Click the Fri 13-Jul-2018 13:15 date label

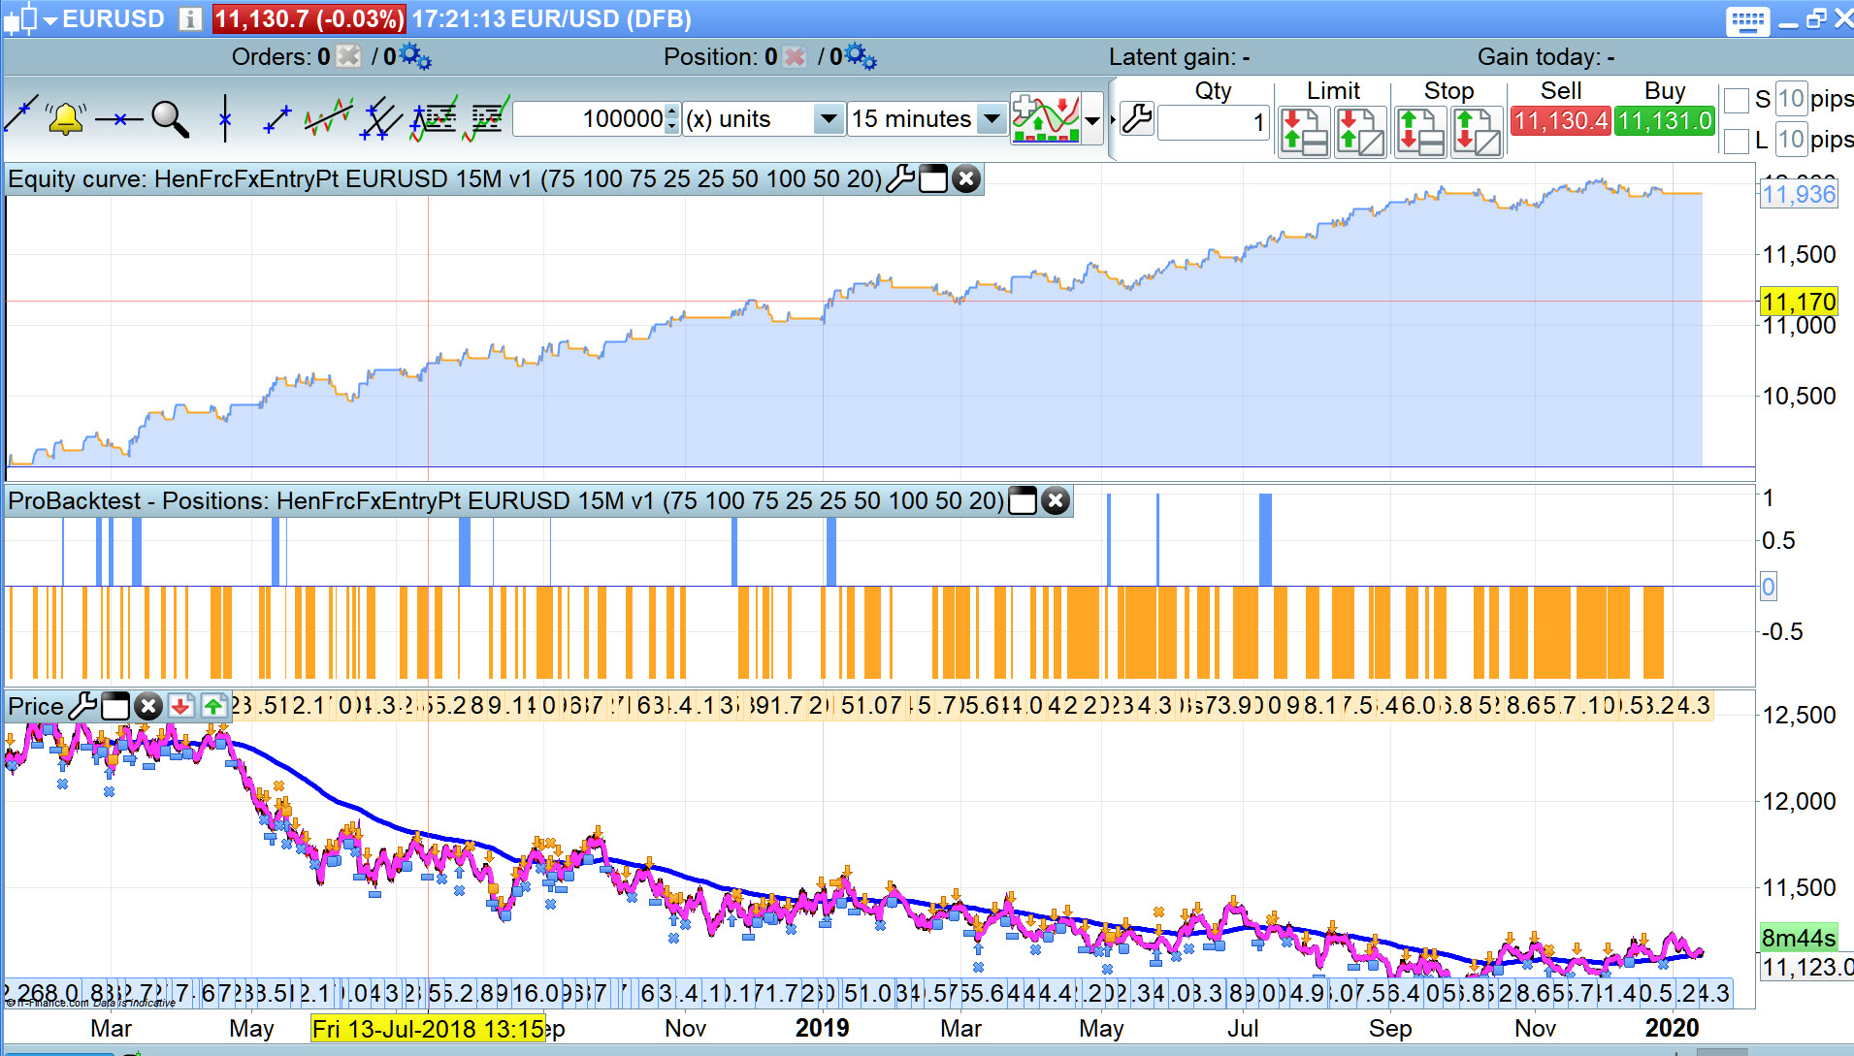coord(428,1028)
